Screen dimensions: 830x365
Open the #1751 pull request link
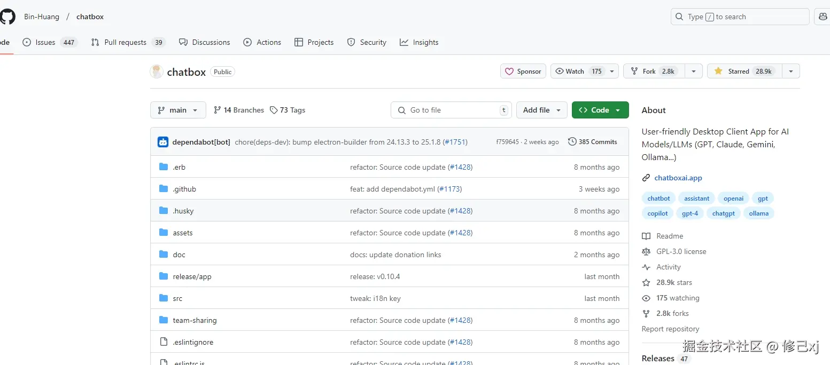(455, 142)
